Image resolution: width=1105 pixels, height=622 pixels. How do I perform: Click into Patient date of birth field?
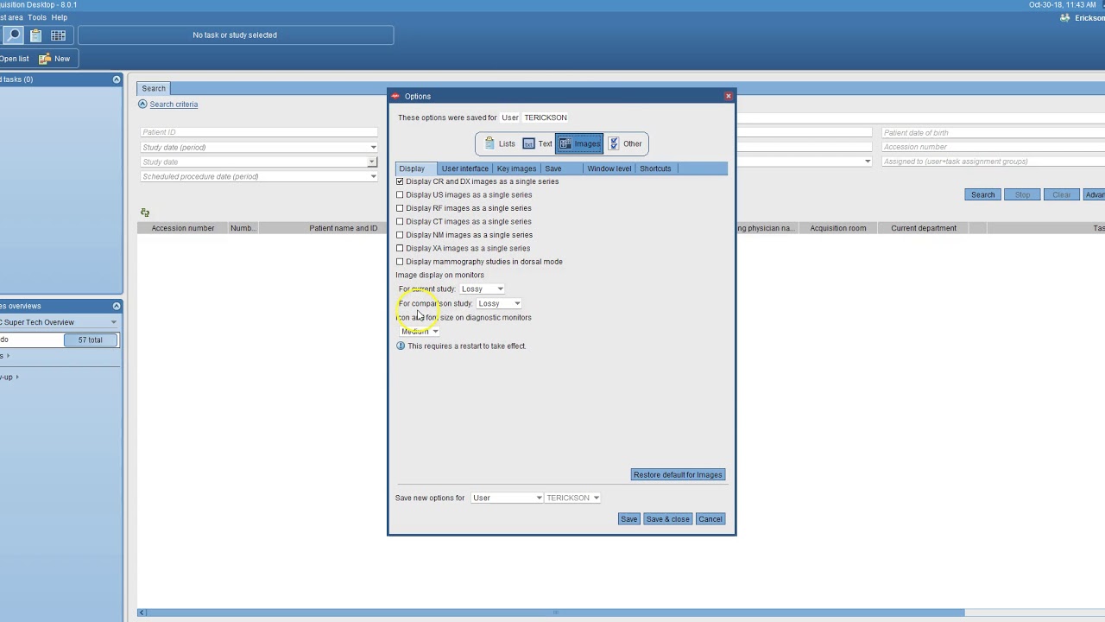tap(993, 133)
